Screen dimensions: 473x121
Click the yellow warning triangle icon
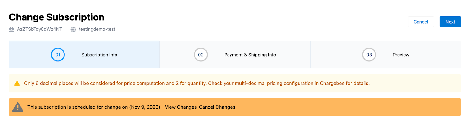(17, 84)
